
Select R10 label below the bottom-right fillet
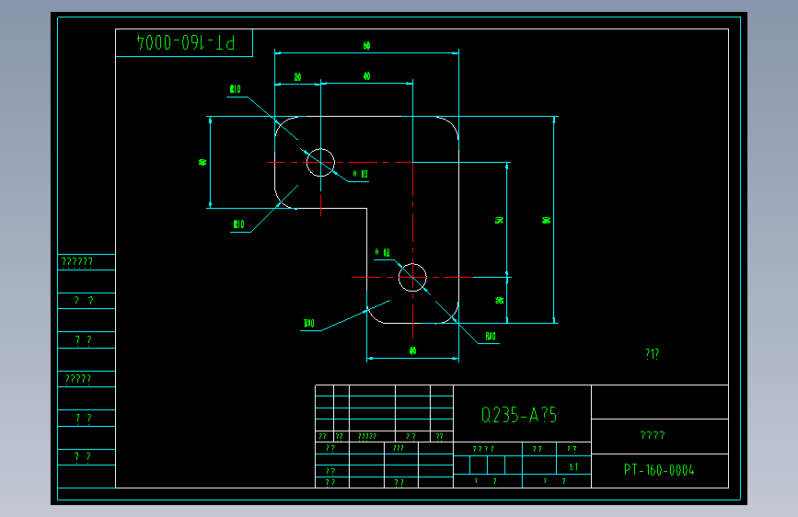coord(490,337)
